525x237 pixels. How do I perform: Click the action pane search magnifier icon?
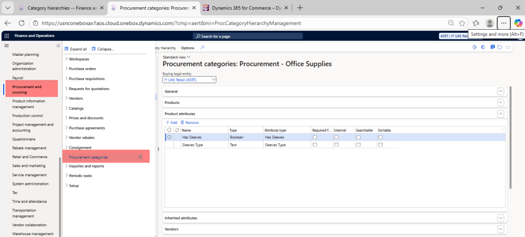[x=202, y=48]
